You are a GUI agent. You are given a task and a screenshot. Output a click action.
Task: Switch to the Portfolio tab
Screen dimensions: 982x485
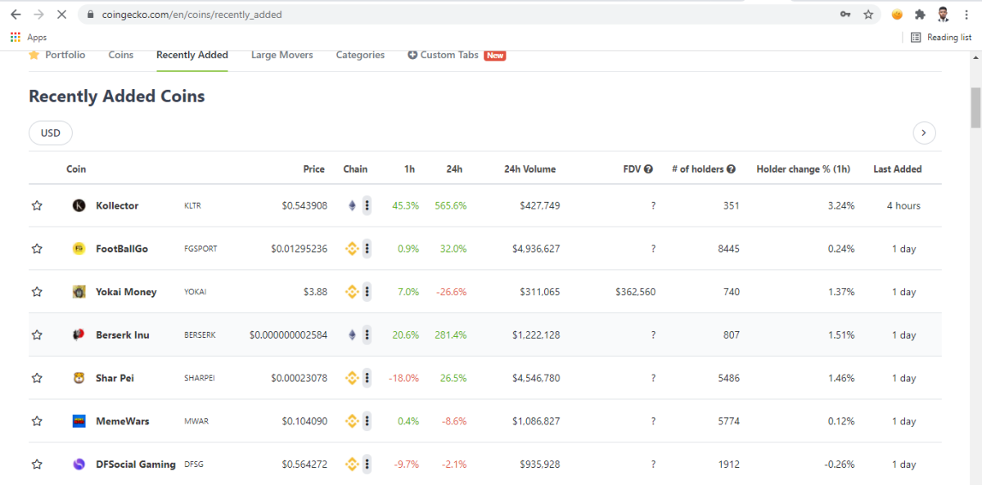tap(56, 56)
